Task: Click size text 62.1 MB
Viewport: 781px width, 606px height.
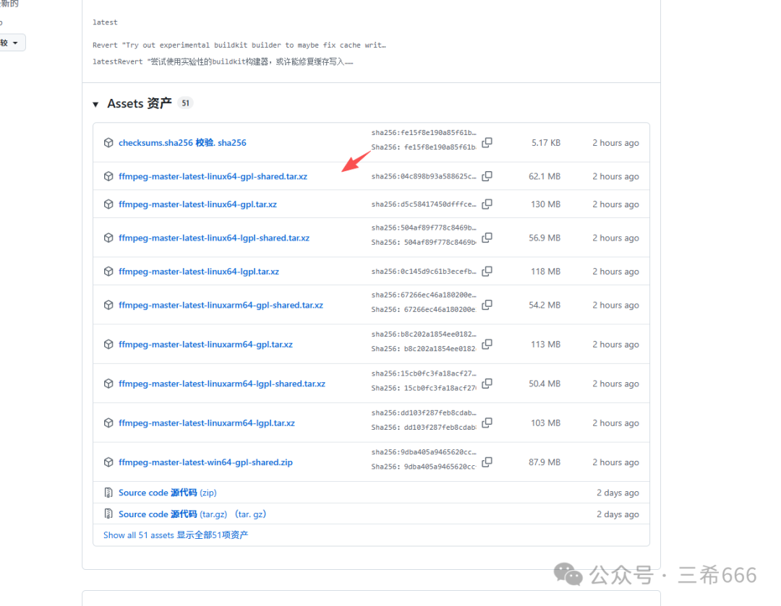Action: (x=545, y=177)
